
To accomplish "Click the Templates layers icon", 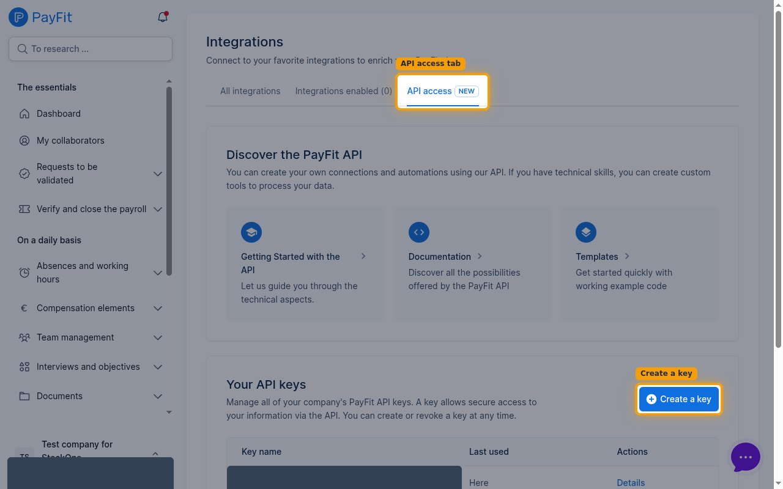I will (x=586, y=232).
